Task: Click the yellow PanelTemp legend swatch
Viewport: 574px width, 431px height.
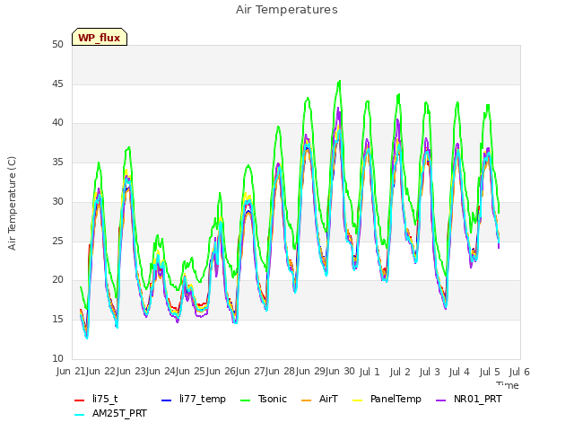Action: pos(357,400)
